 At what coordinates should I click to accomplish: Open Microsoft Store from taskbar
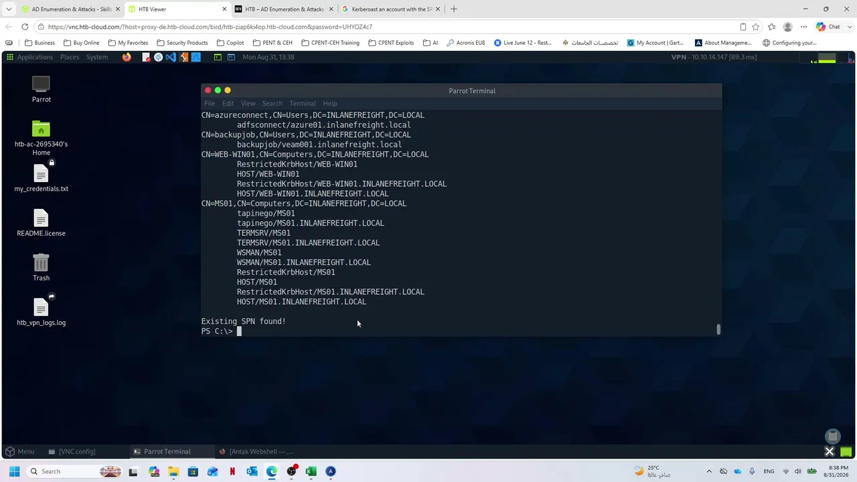point(193,471)
